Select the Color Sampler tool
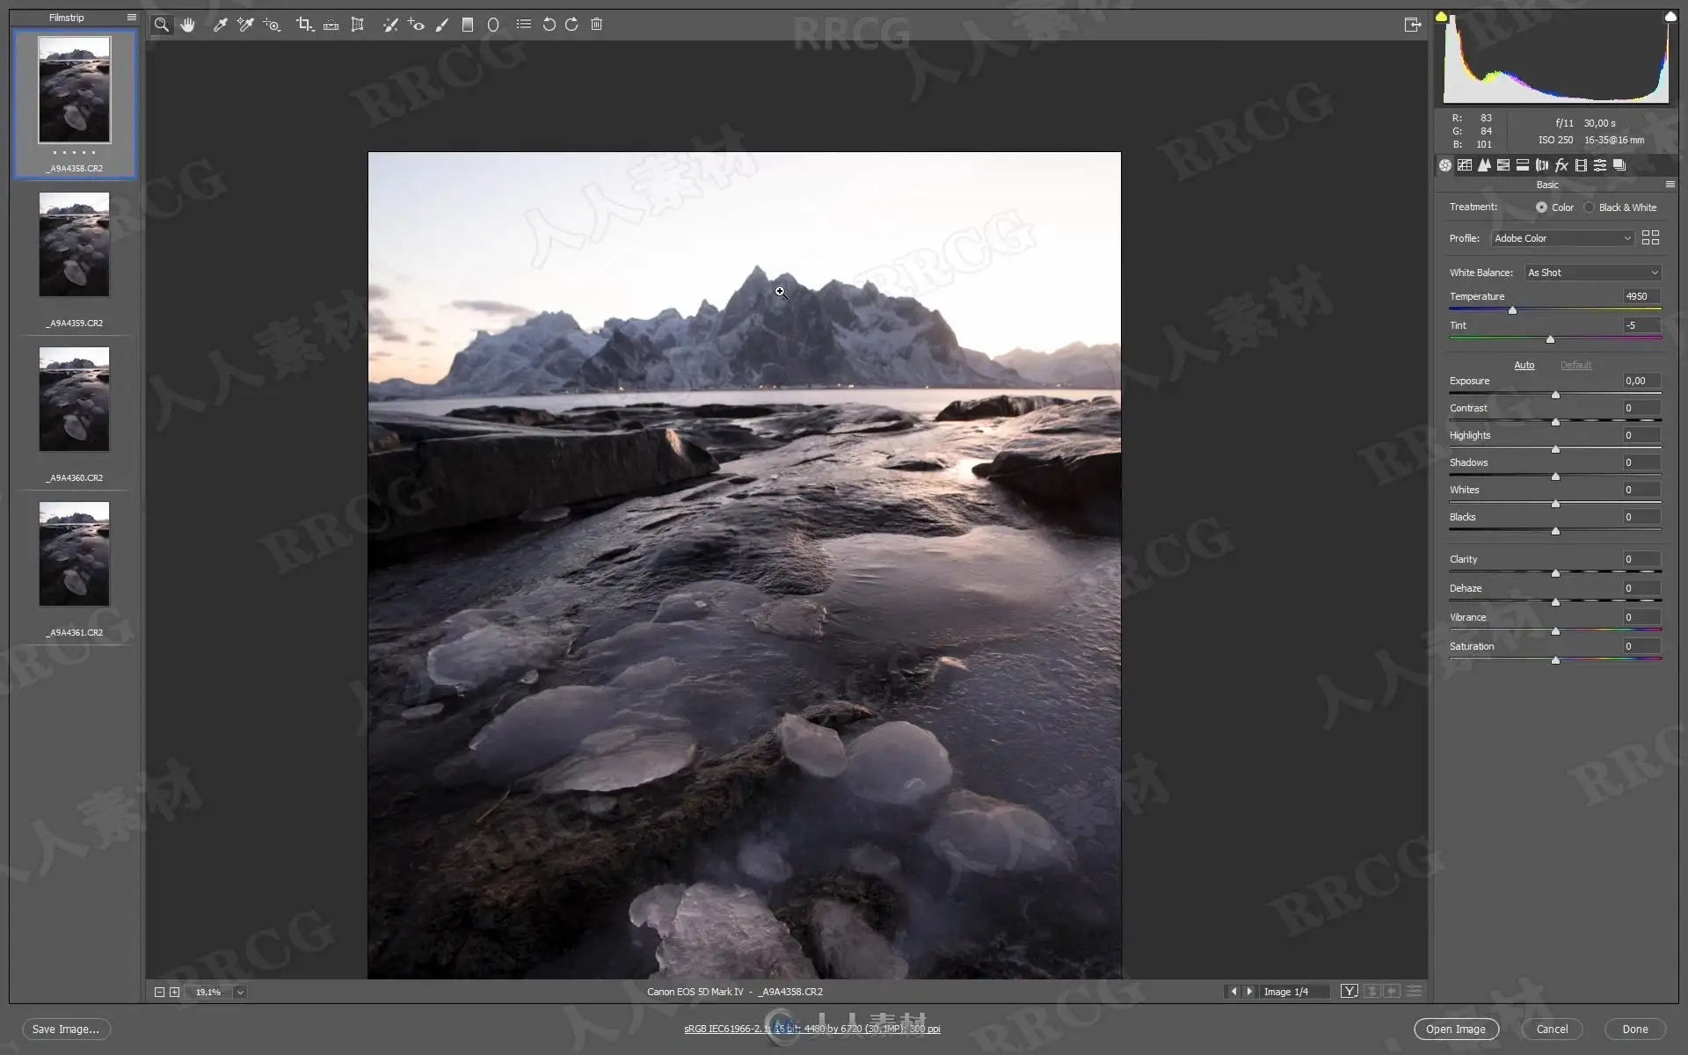This screenshot has width=1688, height=1055. [245, 25]
